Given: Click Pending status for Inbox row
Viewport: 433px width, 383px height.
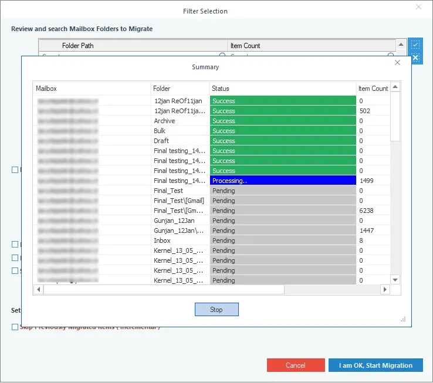Looking at the screenshot, I should [283, 240].
